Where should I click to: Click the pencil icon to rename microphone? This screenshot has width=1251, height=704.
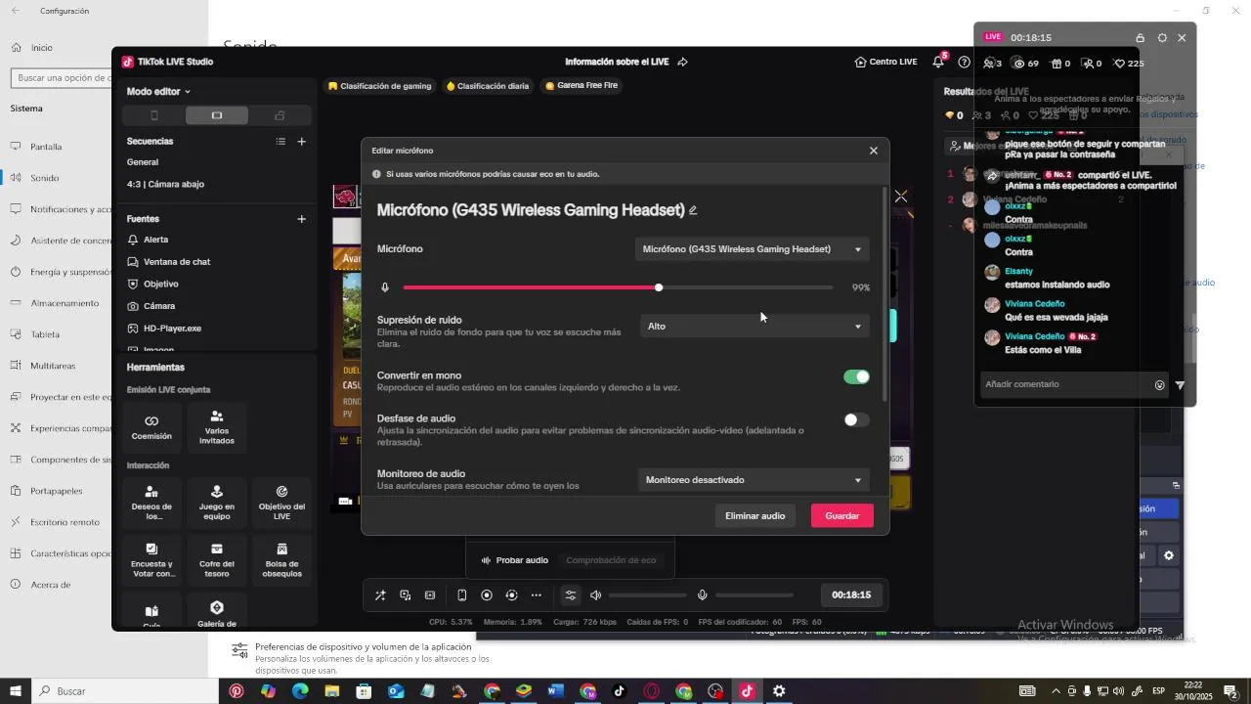693,210
